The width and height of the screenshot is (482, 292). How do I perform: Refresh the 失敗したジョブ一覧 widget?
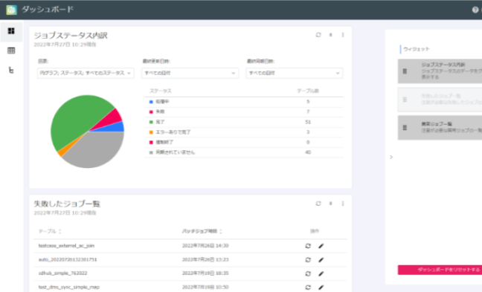tap(318, 204)
